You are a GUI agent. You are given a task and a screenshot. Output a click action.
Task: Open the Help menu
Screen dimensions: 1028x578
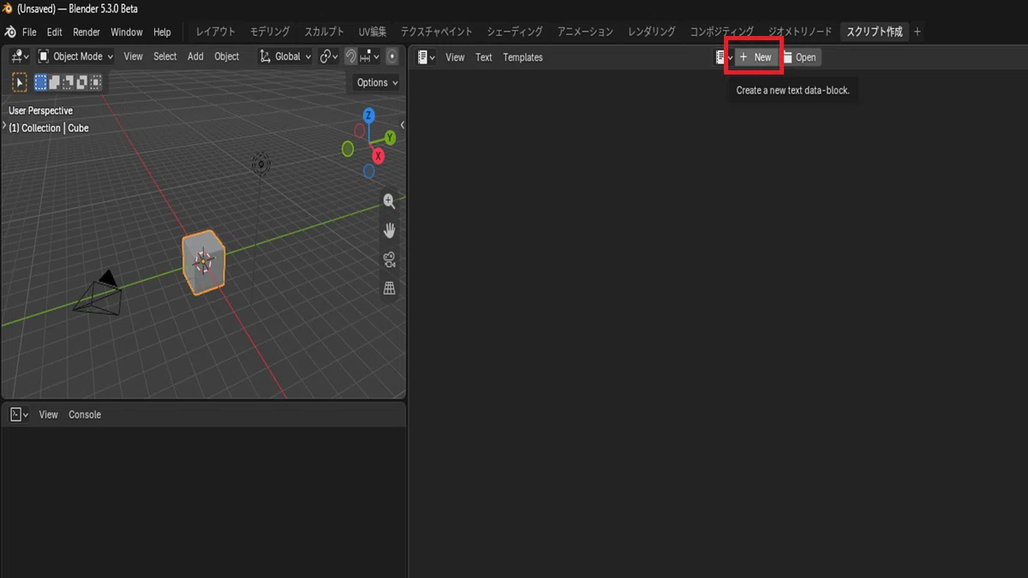coord(162,32)
